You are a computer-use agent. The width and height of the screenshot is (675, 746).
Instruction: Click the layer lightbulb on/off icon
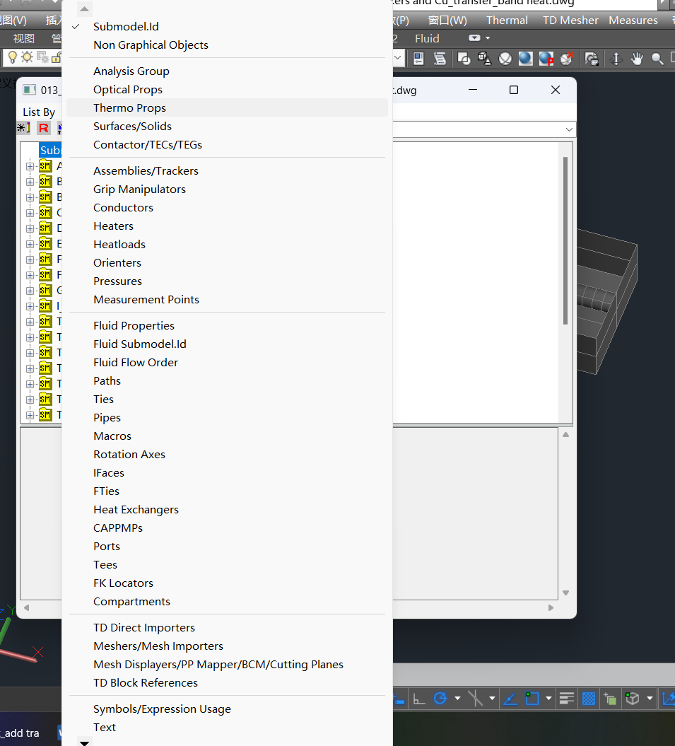pyautogui.click(x=12, y=57)
